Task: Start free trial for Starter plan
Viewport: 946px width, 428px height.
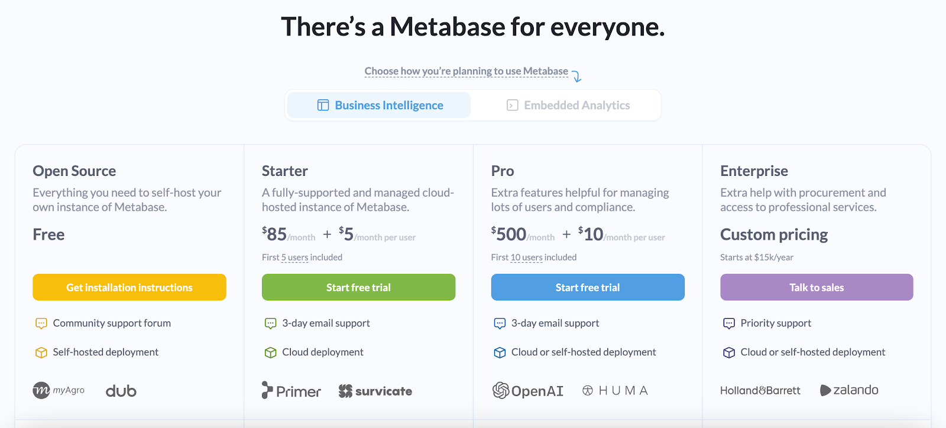Action: coord(358,287)
